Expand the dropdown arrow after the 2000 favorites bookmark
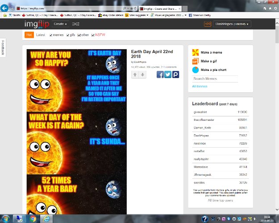The image size is (279, 223). coord(186,15)
